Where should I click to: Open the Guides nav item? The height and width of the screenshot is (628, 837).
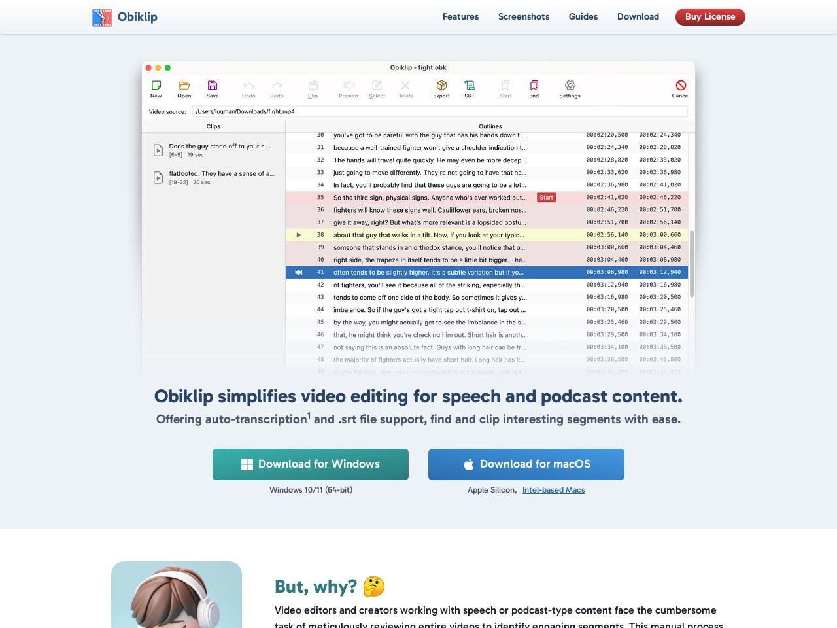point(583,17)
